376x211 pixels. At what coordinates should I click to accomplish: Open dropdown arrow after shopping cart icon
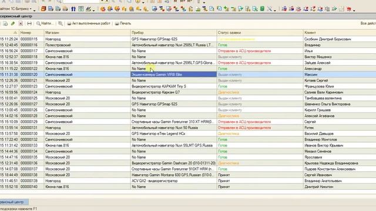354,10
